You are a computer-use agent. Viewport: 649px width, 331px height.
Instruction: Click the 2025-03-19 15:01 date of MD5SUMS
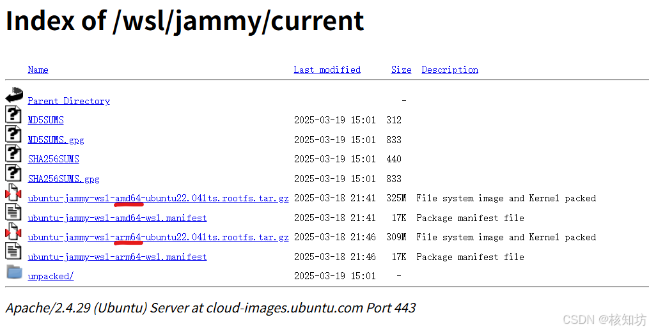[335, 120]
